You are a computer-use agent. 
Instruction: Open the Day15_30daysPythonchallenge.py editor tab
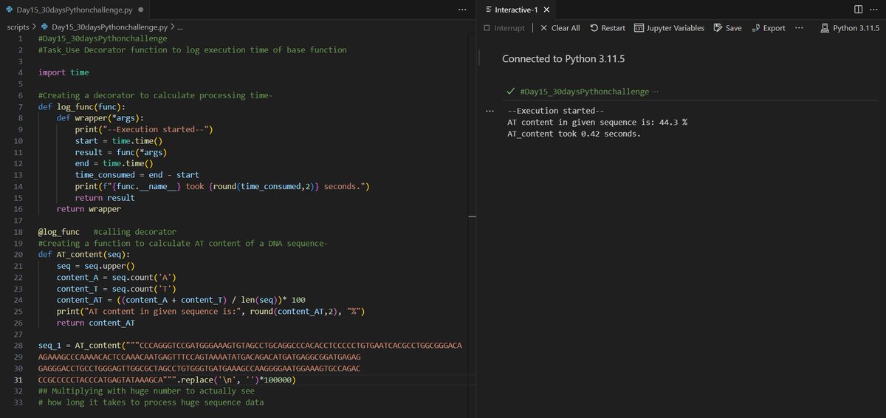point(75,9)
